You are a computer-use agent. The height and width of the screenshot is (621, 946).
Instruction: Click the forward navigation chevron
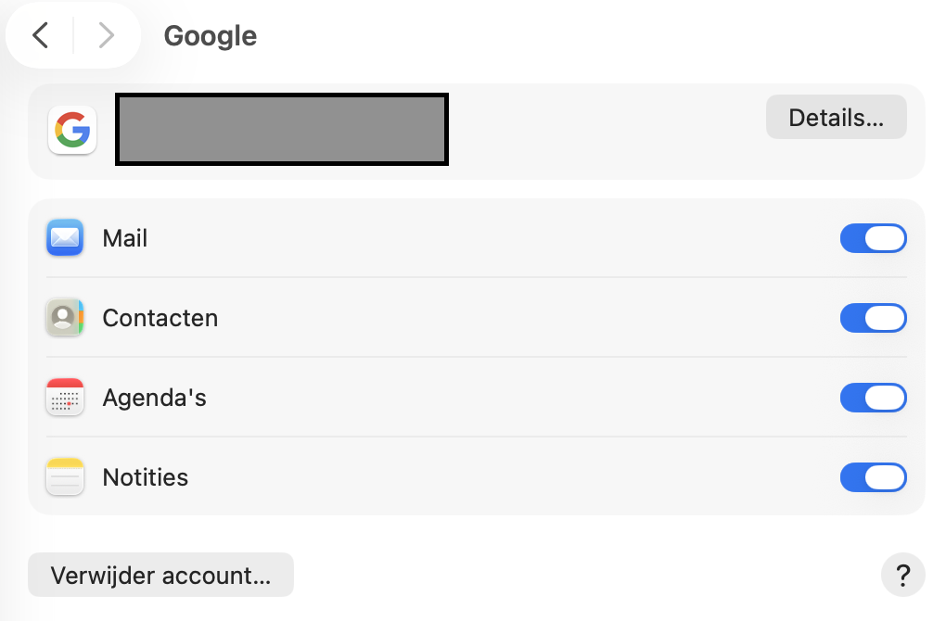click(105, 34)
